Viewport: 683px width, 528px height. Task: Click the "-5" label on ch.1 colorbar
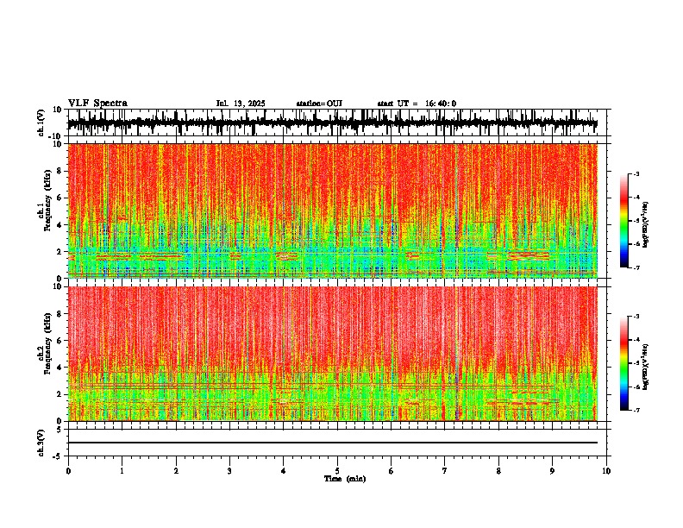click(636, 221)
